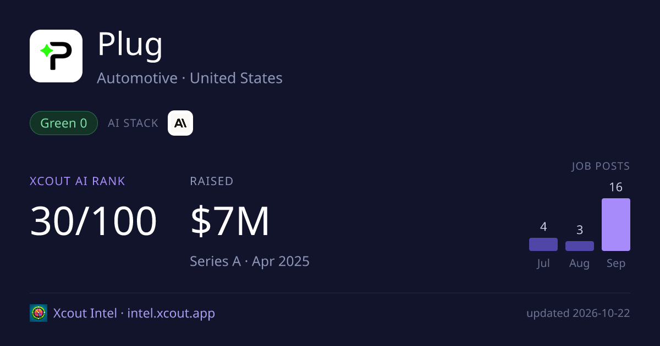Image resolution: width=660 pixels, height=346 pixels.
Task: Select the updated 2026-10-22 timestamp
Action: click(x=578, y=313)
